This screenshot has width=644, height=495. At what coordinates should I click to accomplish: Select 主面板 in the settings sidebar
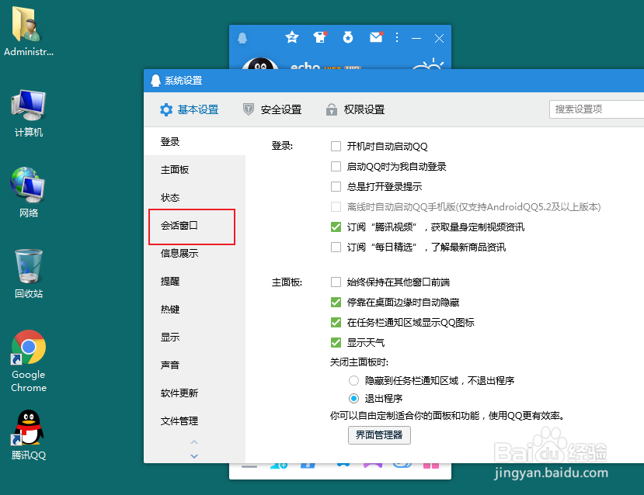pyautogui.click(x=195, y=170)
